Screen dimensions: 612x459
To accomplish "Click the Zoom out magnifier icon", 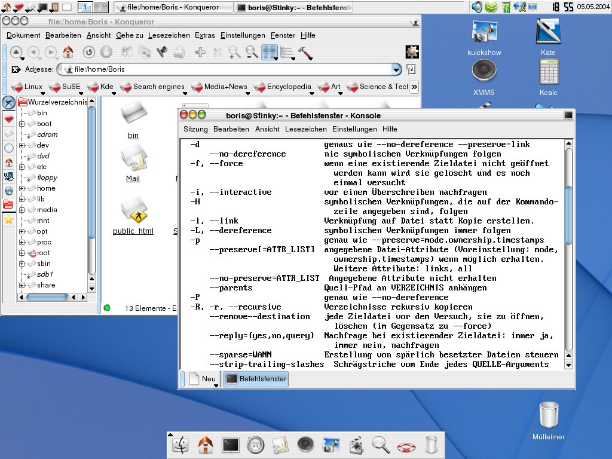I will [252, 52].
